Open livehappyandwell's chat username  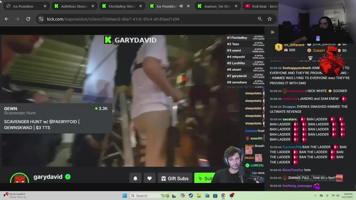pyautogui.click(x=296, y=68)
